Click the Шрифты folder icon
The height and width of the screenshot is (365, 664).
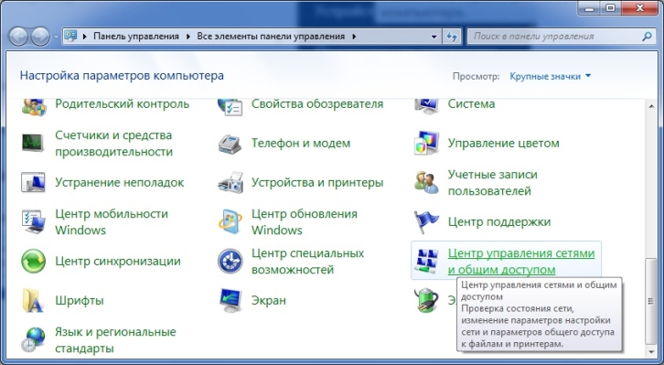point(33,301)
